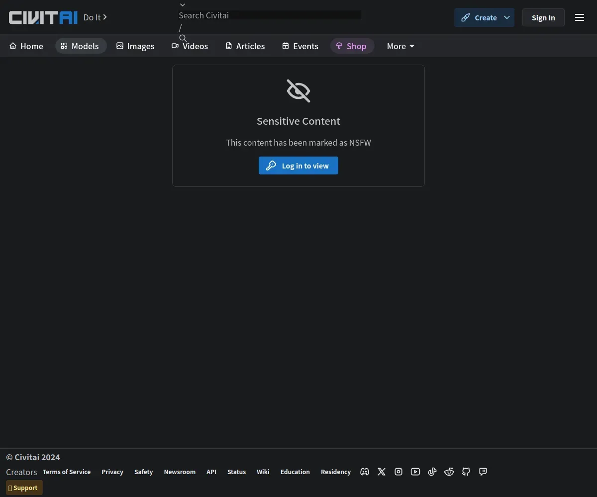Click the Support button in footer
The height and width of the screenshot is (497, 597).
coord(24,488)
